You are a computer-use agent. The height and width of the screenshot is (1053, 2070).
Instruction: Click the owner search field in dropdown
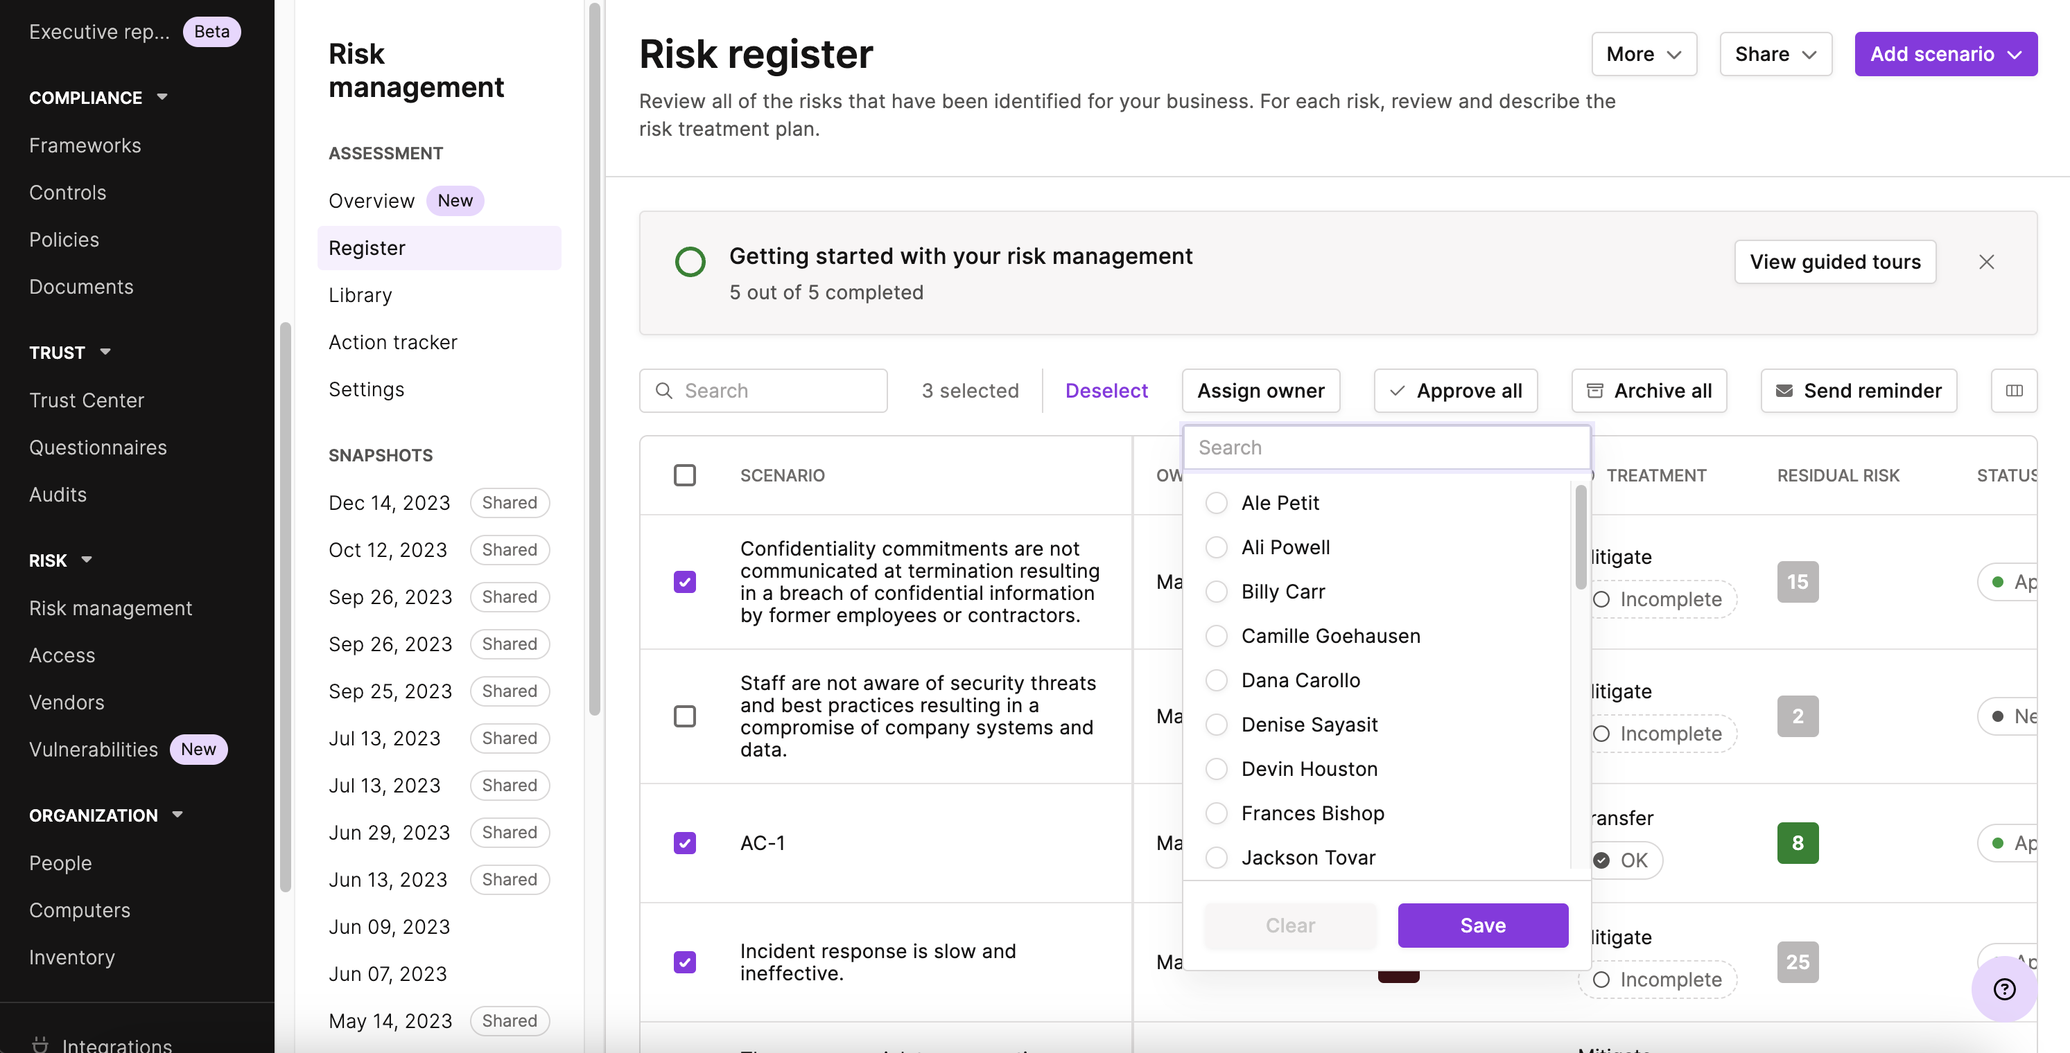(x=1386, y=448)
